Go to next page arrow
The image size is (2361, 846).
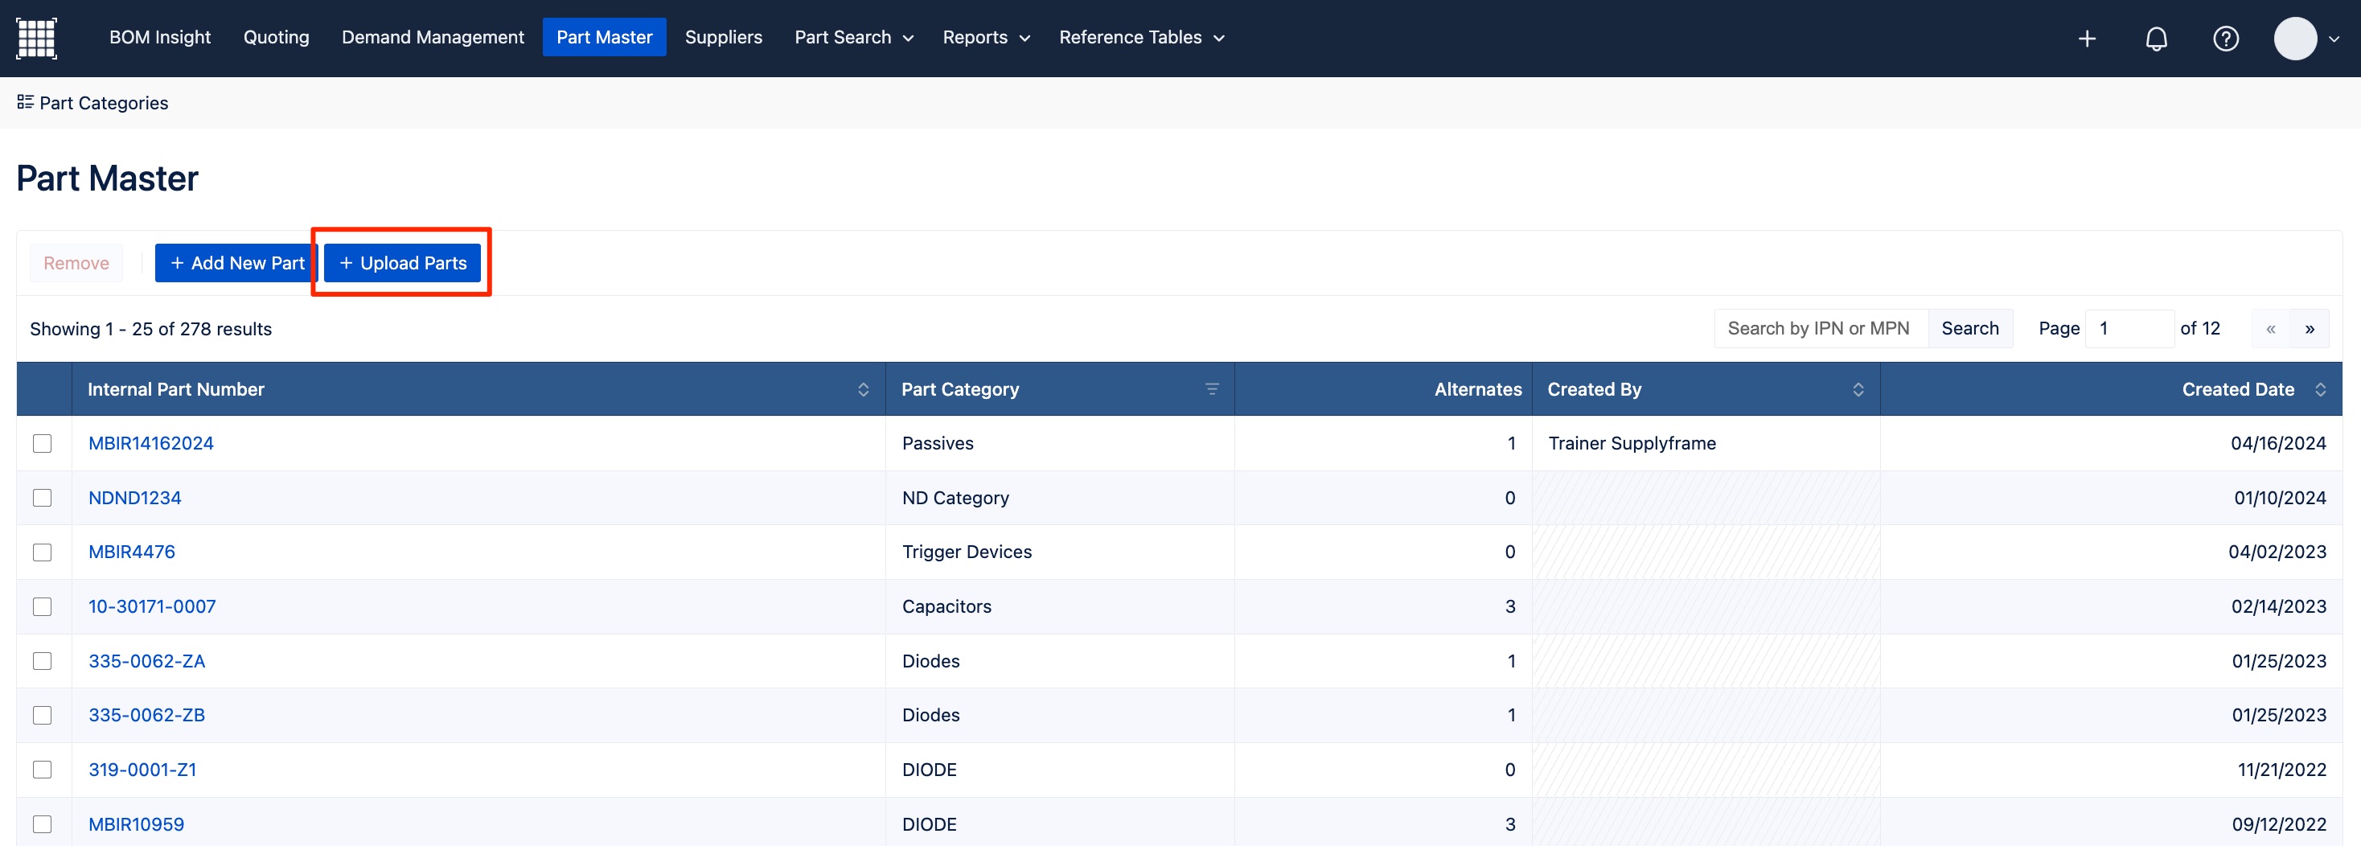click(2310, 329)
